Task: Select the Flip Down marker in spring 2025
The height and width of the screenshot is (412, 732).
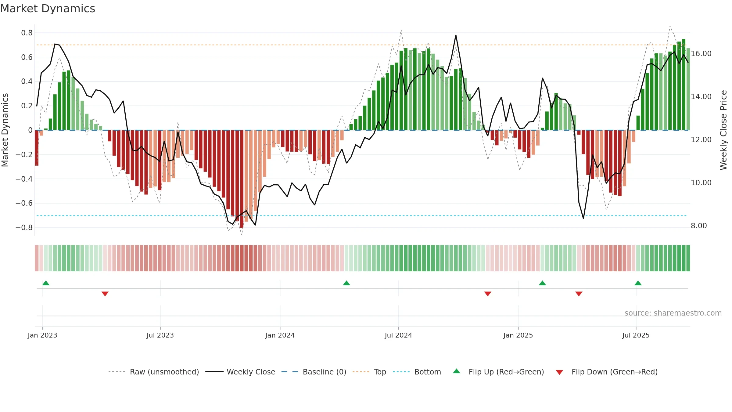Action: (x=579, y=294)
